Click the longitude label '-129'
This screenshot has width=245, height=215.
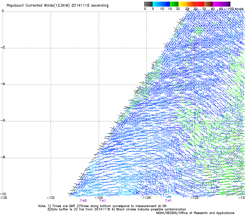pyautogui.click(x=99, y=198)
